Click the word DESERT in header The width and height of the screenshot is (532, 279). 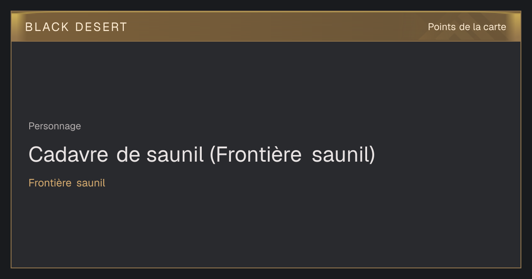point(101,27)
